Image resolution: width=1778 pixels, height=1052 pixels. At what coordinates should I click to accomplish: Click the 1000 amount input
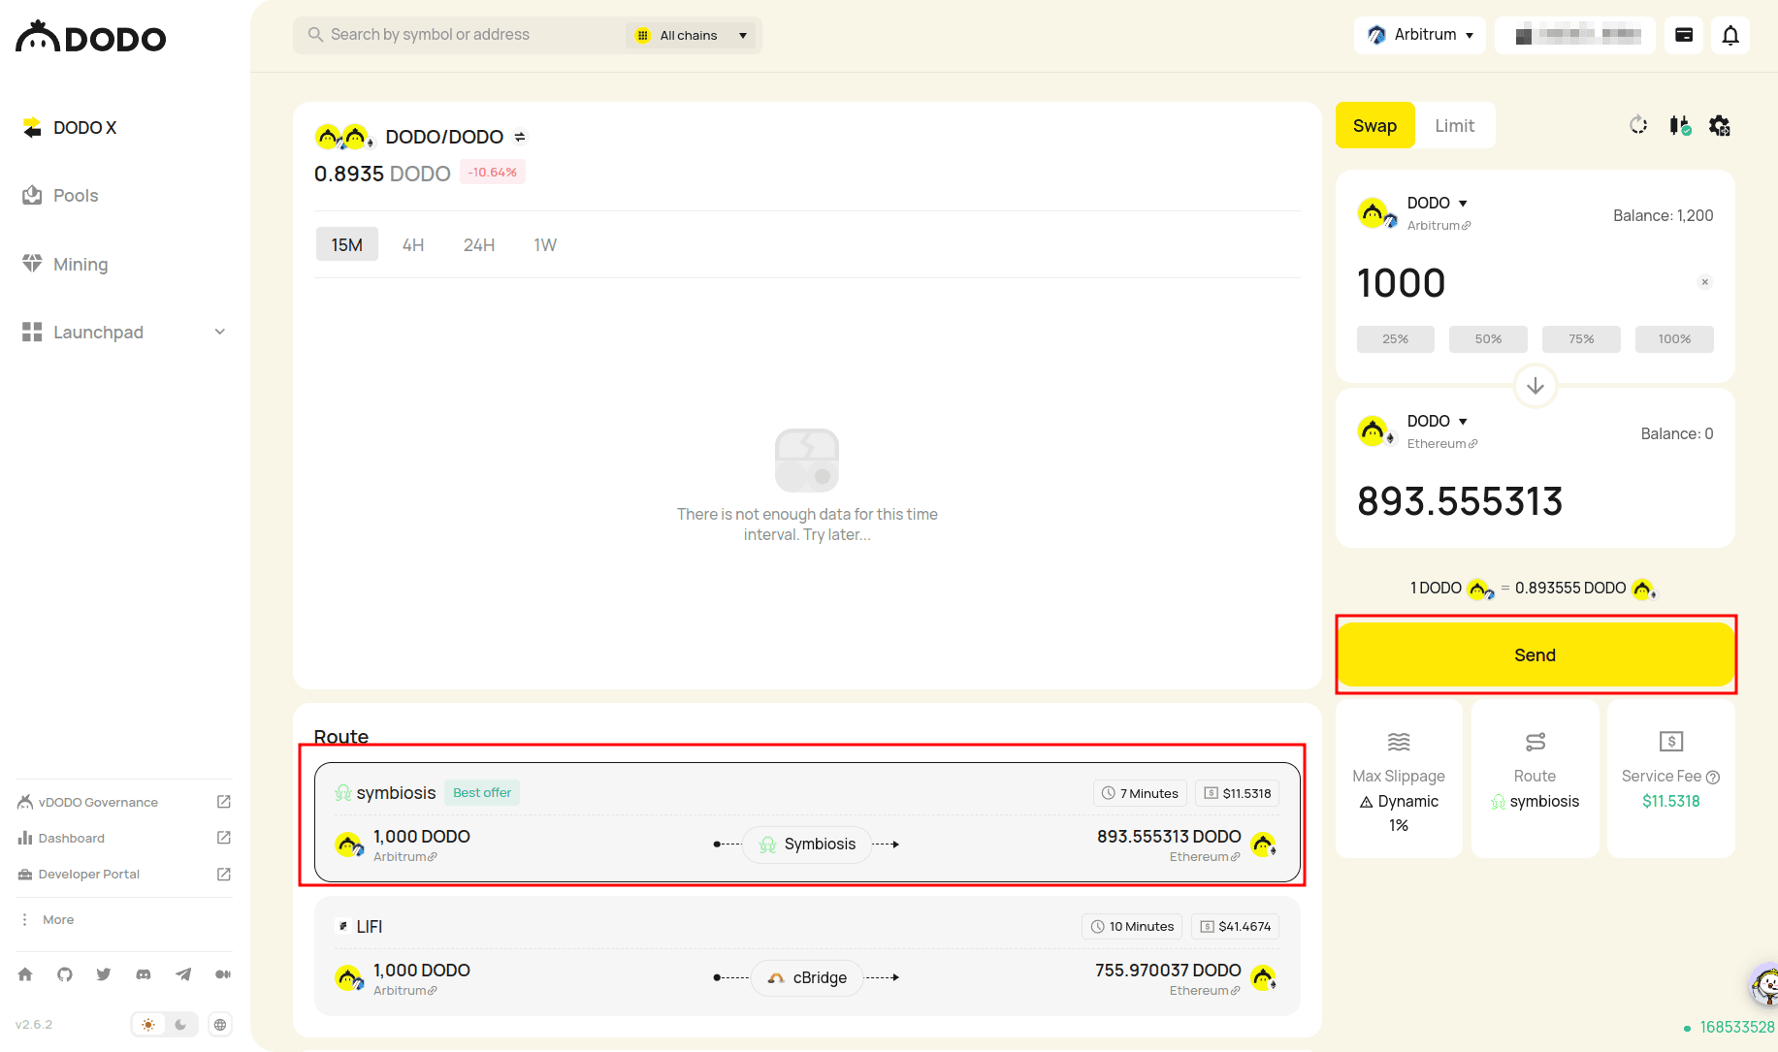[x=1518, y=283]
